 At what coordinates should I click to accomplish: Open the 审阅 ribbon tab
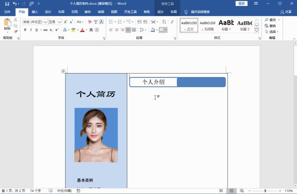coord(101,12)
